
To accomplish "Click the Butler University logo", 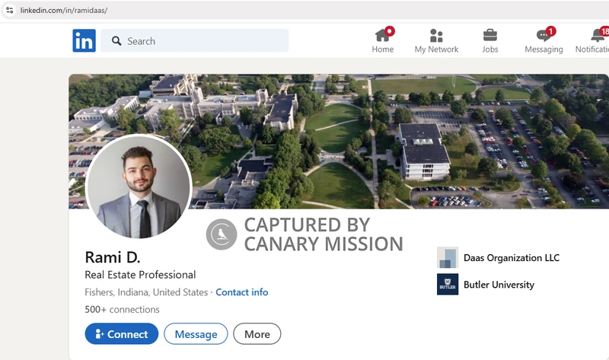I will [x=448, y=285].
